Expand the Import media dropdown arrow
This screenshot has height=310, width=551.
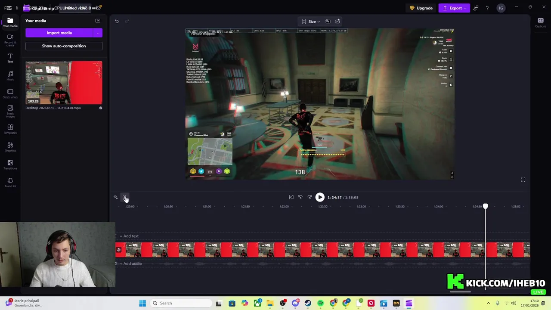pyautogui.click(x=98, y=33)
